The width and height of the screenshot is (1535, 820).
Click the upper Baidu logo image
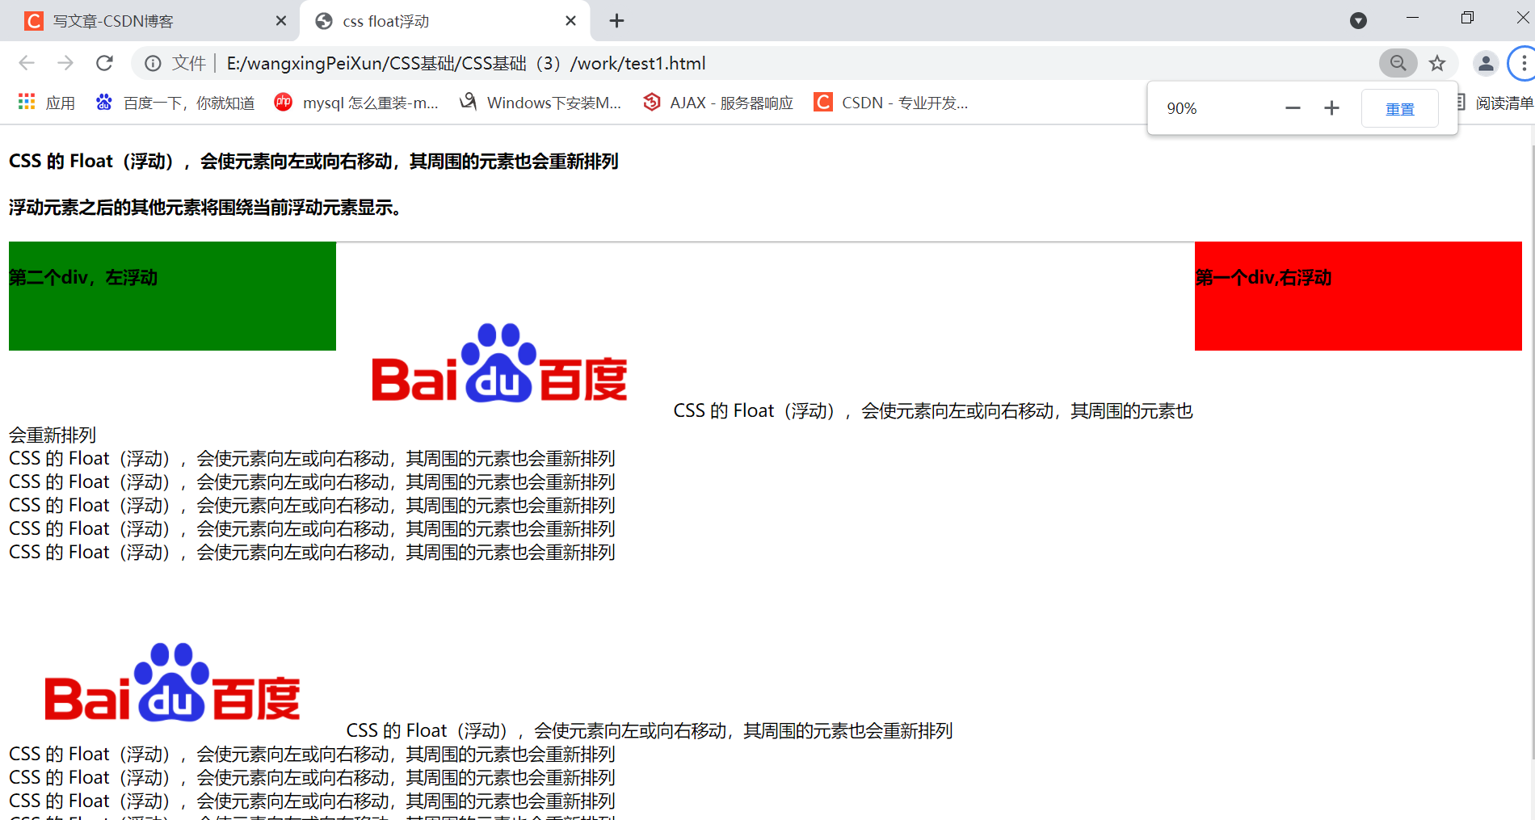click(499, 362)
